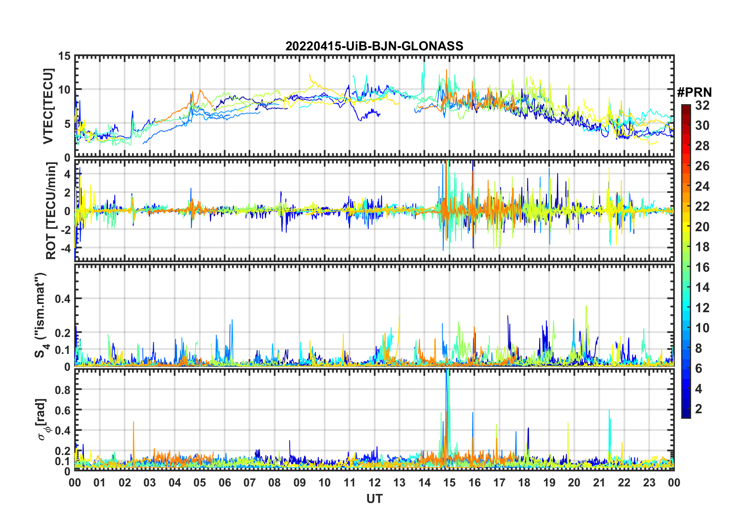Click x-axis hour label 17

tap(499, 483)
